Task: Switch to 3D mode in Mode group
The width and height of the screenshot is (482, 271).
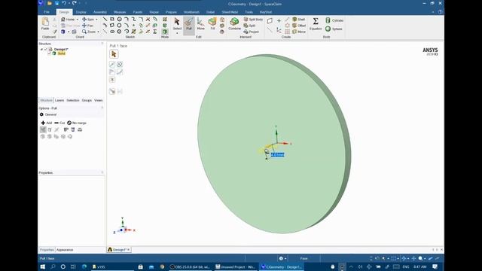Action: 165,32
